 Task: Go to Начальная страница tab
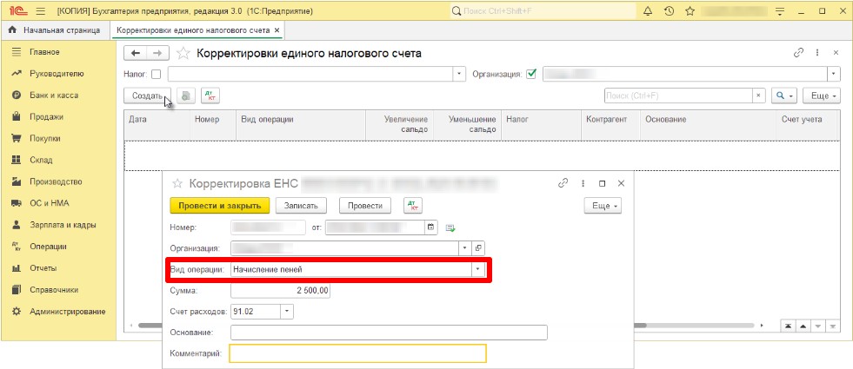53,30
